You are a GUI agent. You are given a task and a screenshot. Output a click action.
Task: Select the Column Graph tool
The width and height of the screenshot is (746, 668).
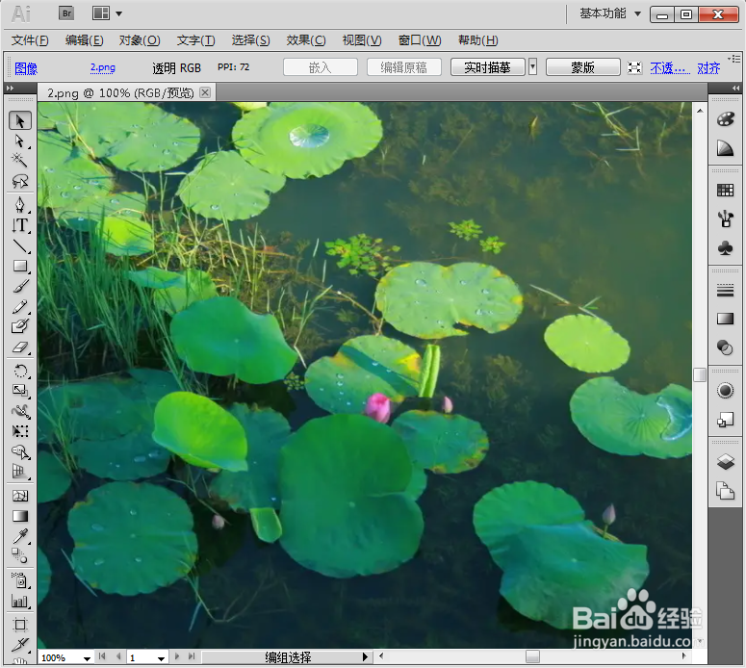pos(19,601)
